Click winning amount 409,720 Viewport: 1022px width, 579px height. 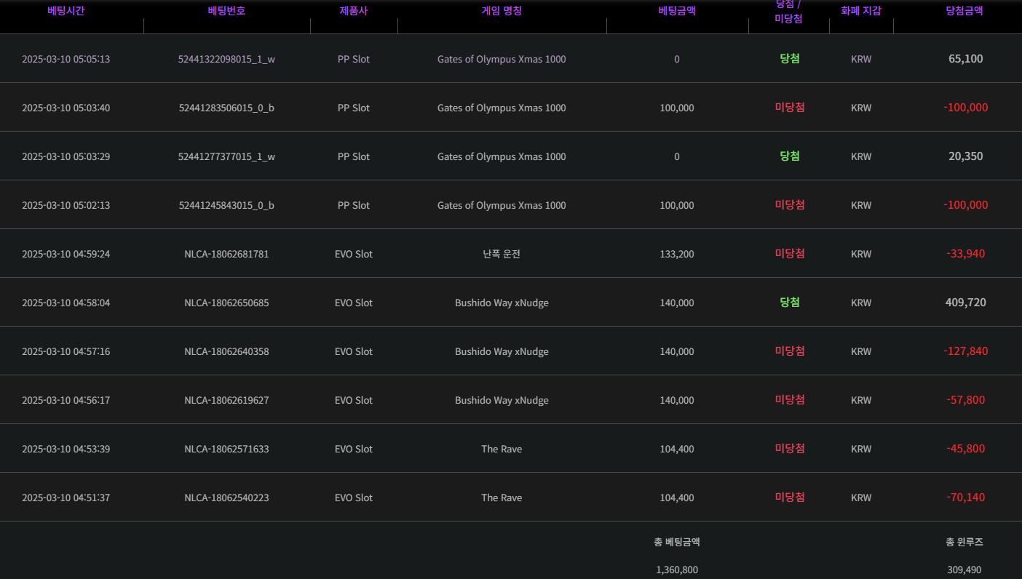pyautogui.click(x=965, y=303)
